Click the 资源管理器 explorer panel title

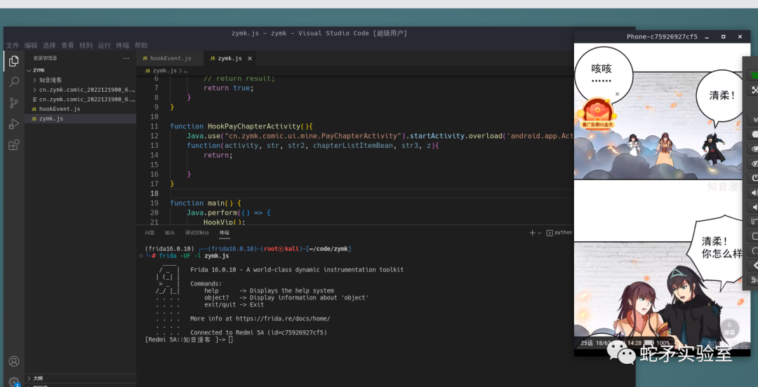point(45,58)
